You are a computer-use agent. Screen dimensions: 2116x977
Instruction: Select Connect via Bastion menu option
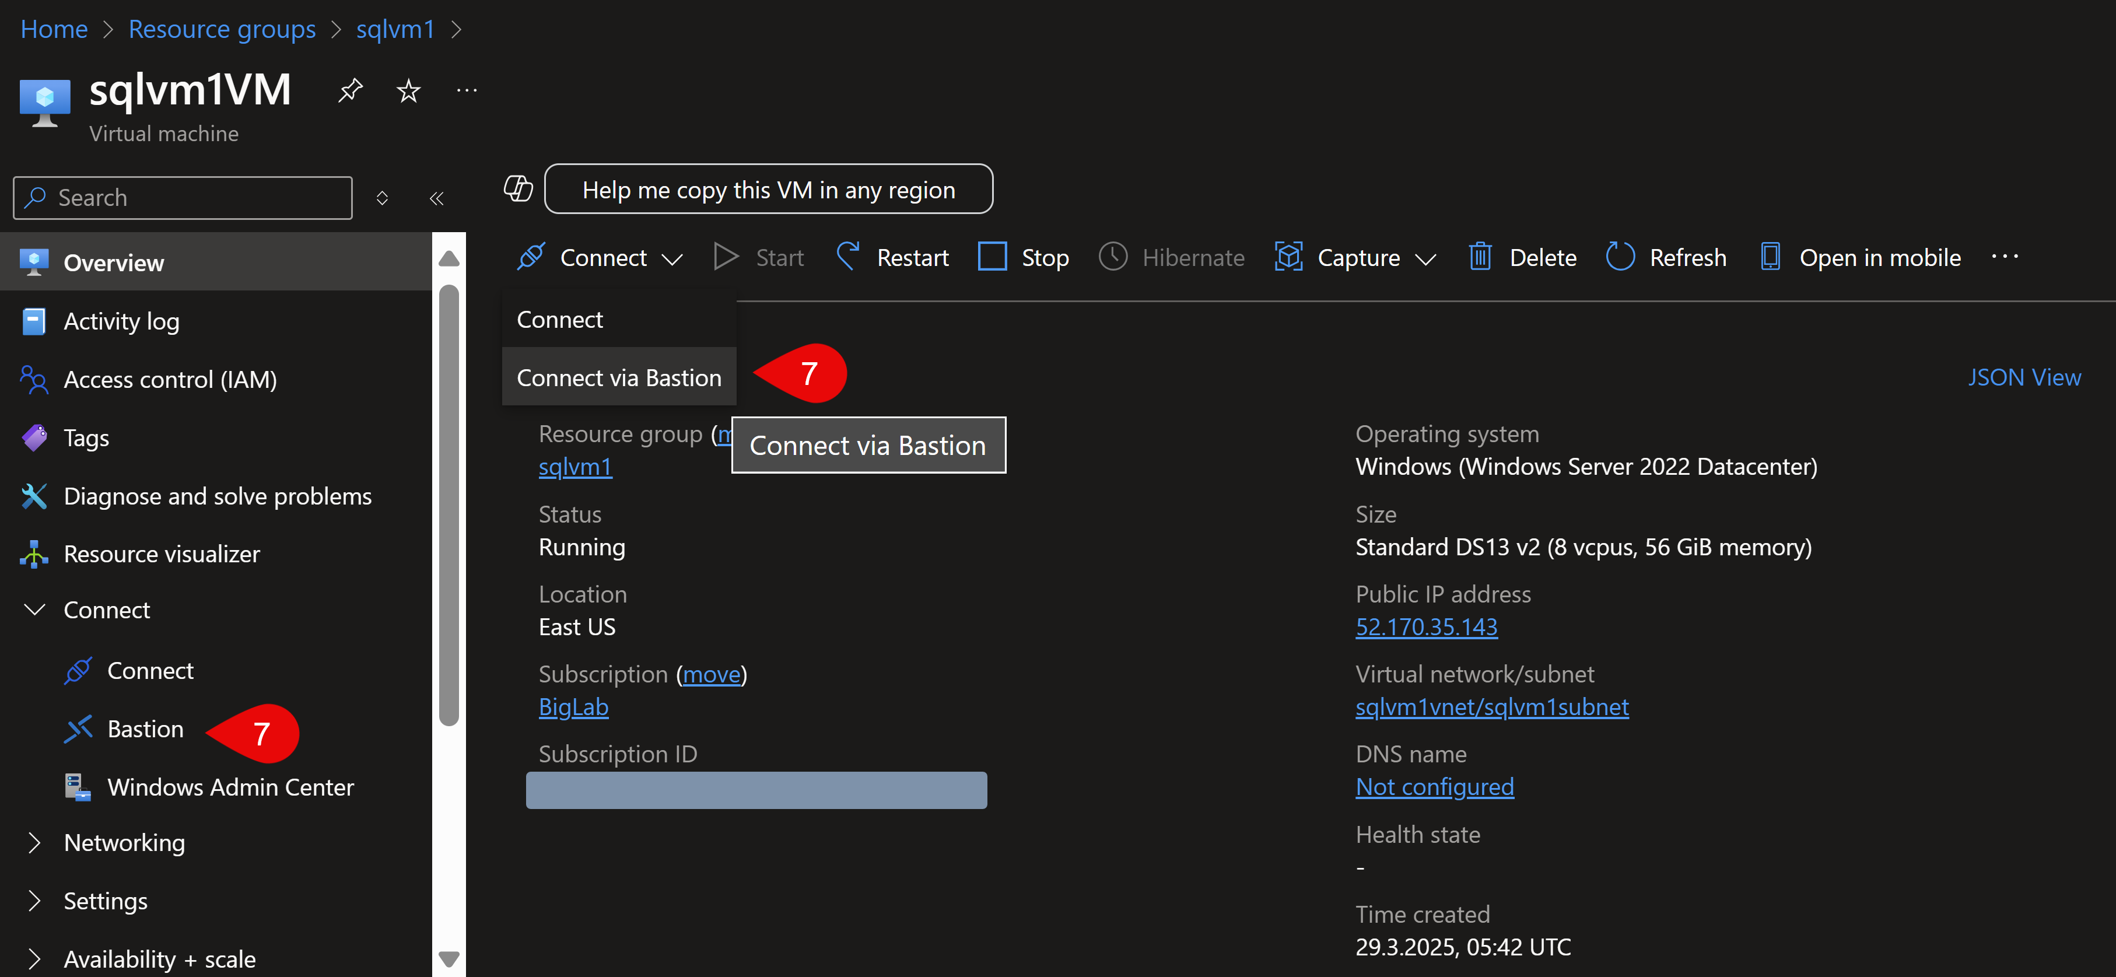619,377
